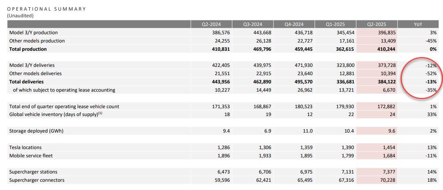Click the Q3-2024 column header

[253, 24]
